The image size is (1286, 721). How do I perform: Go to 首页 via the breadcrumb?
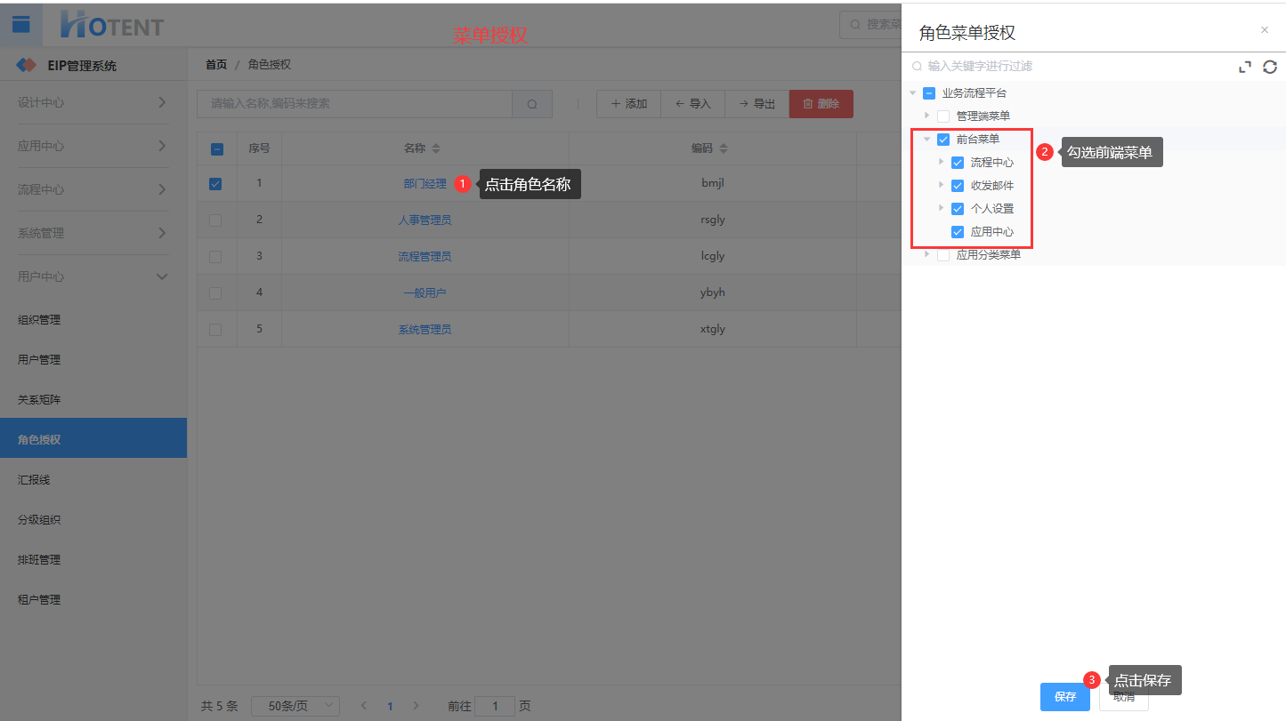click(x=216, y=65)
